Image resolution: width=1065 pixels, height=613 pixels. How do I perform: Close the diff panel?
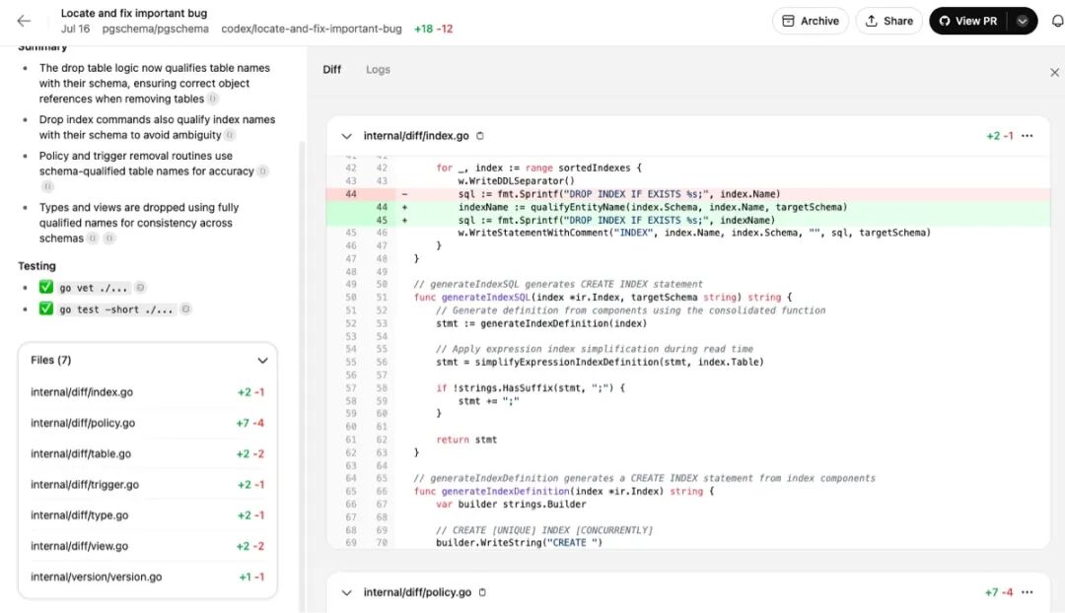pyautogui.click(x=1054, y=73)
